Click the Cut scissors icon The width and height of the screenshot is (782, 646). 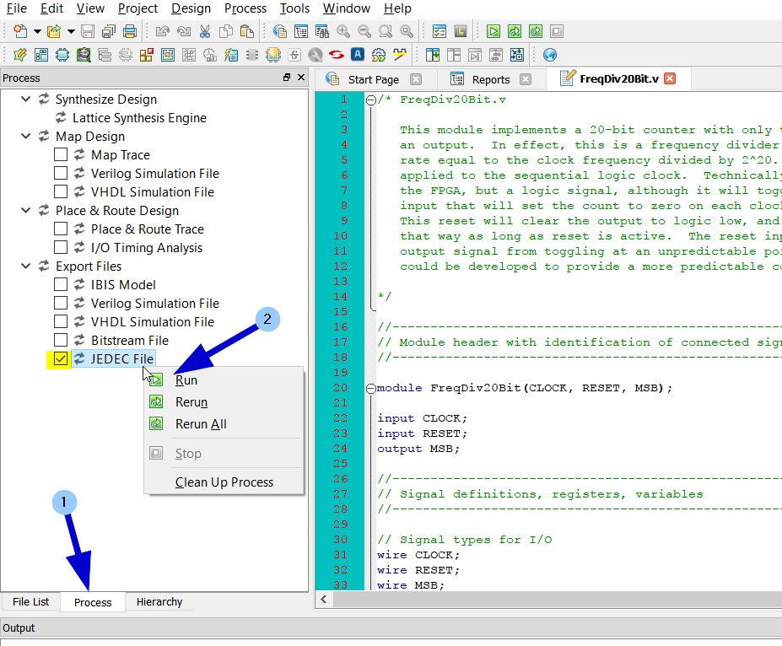coord(204,31)
